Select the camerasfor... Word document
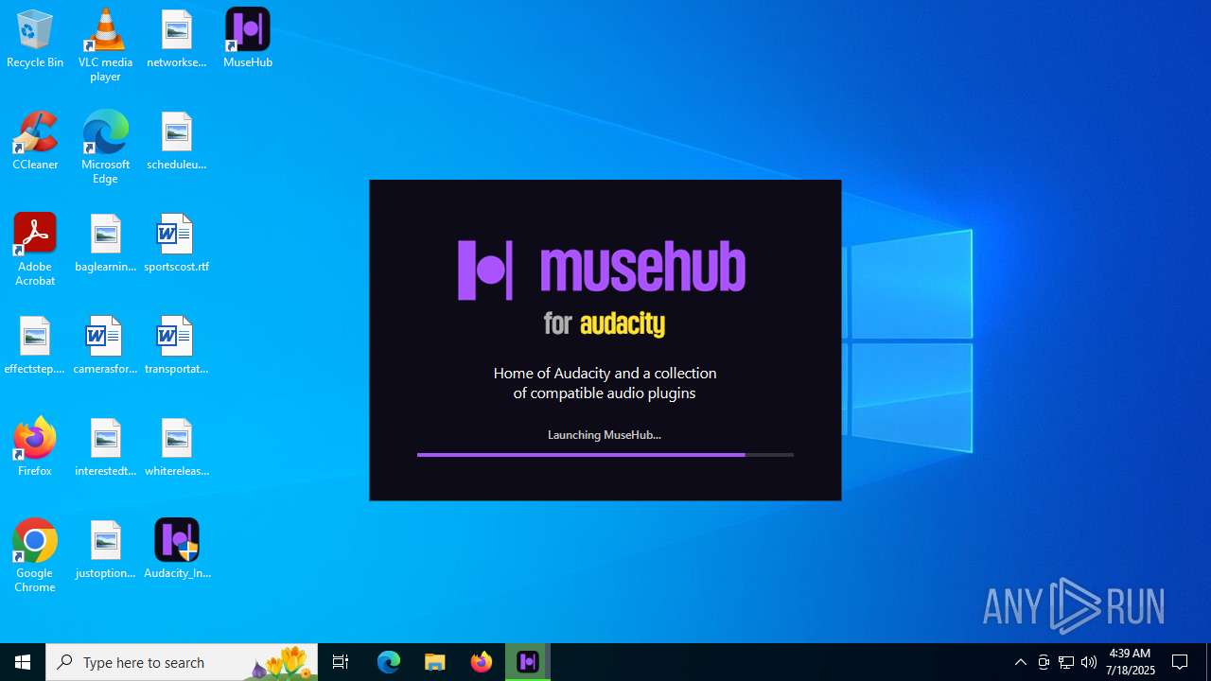1211x681 pixels. [x=105, y=345]
